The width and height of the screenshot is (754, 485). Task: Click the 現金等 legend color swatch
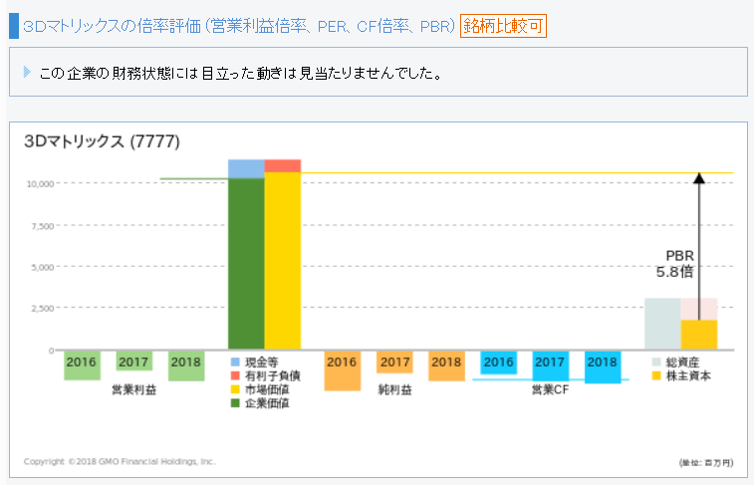235,362
